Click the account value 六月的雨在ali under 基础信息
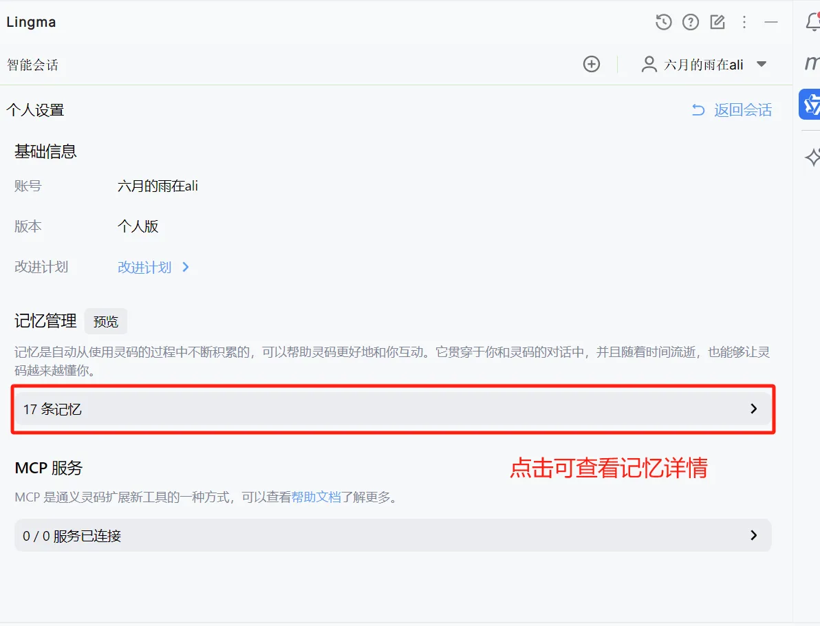The height and width of the screenshot is (626, 820). coord(158,186)
